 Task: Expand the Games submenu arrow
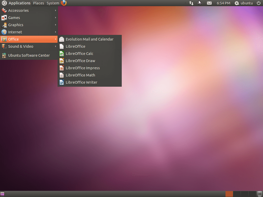click(55, 18)
